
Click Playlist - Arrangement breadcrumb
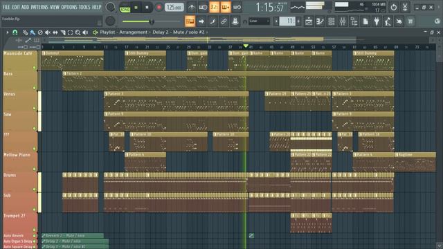123,33
